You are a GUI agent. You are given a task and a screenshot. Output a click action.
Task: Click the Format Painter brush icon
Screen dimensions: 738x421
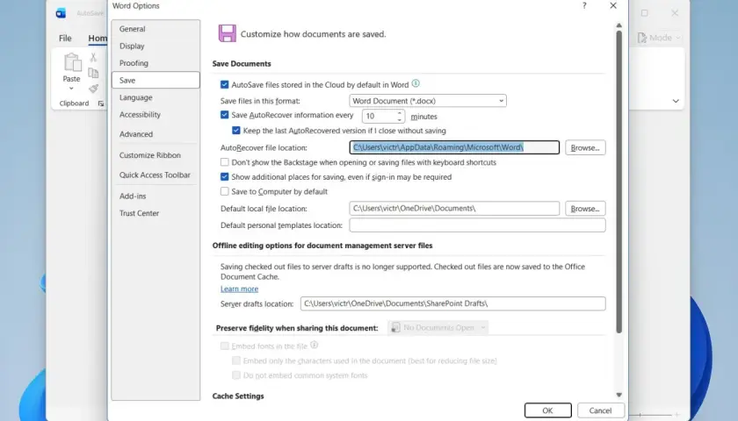coord(93,89)
